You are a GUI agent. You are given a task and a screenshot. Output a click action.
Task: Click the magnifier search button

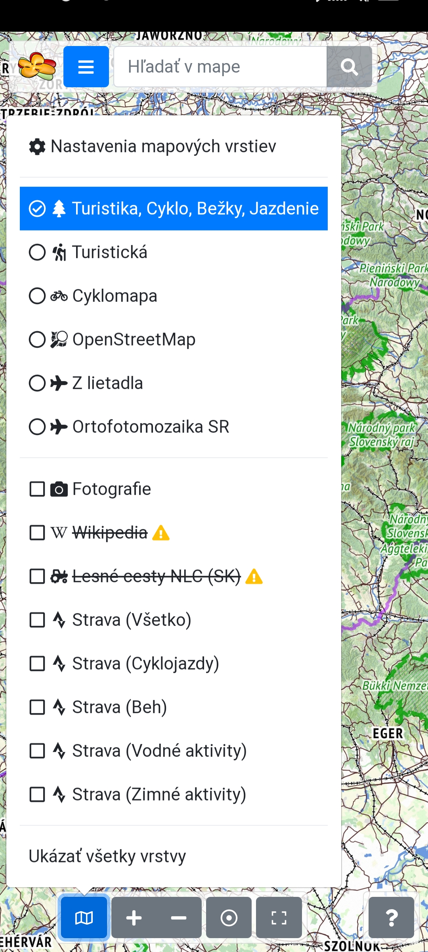click(x=349, y=67)
